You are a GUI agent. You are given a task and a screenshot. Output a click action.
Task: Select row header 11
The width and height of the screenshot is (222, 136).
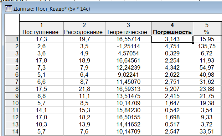(x=12, y=110)
